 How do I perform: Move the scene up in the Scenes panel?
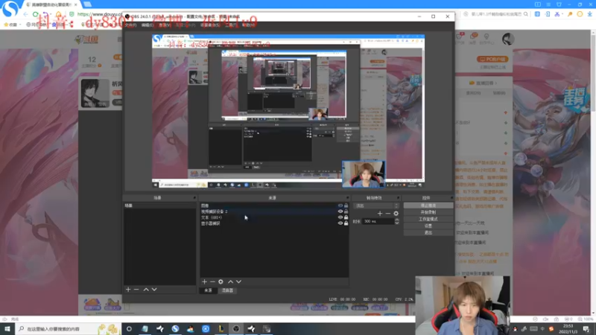[x=146, y=290]
